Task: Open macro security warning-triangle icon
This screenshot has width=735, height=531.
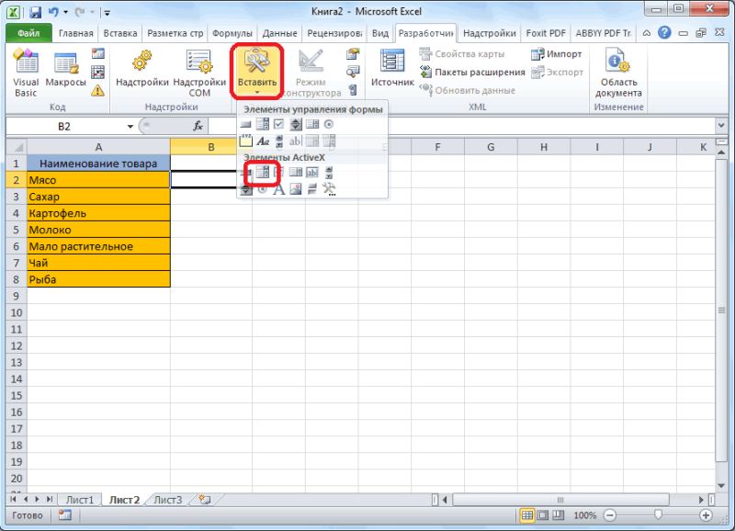Action: tap(97, 90)
